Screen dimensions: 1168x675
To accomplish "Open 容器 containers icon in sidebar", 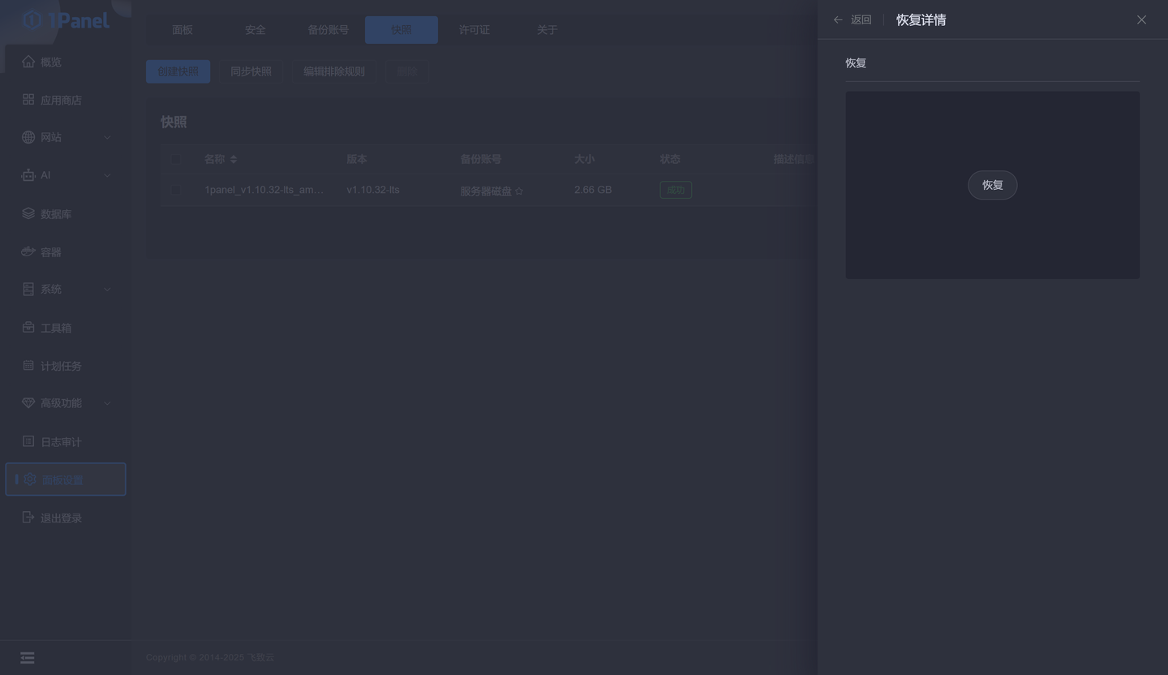I will pos(28,252).
